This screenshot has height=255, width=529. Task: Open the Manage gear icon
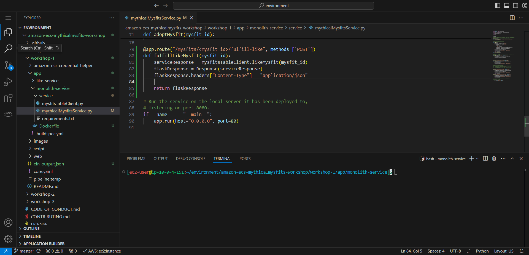click(x=8, y=239)
